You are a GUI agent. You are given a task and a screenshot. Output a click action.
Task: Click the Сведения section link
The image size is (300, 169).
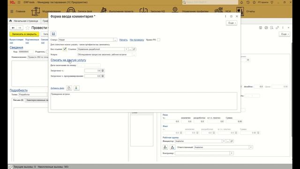(x=16, y=47)
